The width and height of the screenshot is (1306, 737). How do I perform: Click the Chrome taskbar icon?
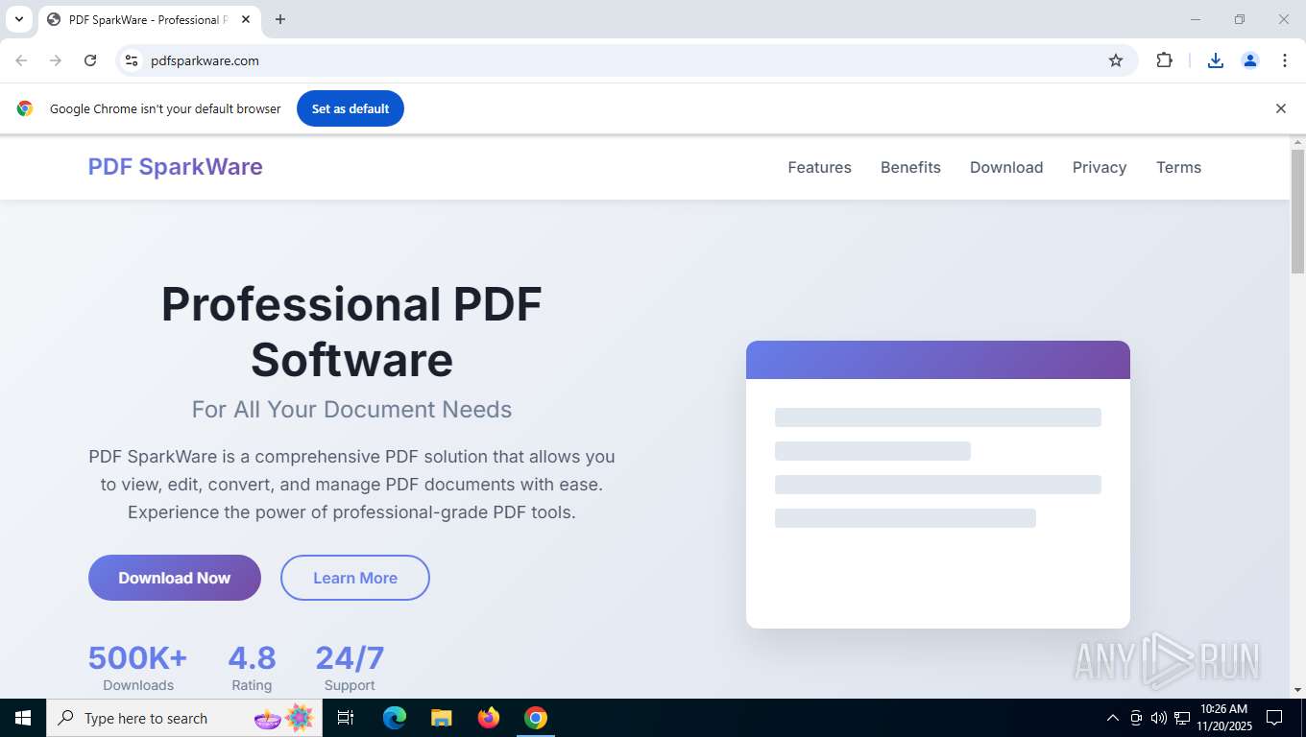tap(536, 718)
